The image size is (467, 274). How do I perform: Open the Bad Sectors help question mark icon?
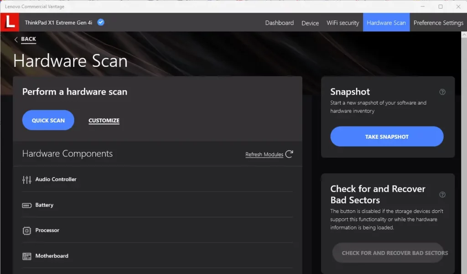(442, 195)
